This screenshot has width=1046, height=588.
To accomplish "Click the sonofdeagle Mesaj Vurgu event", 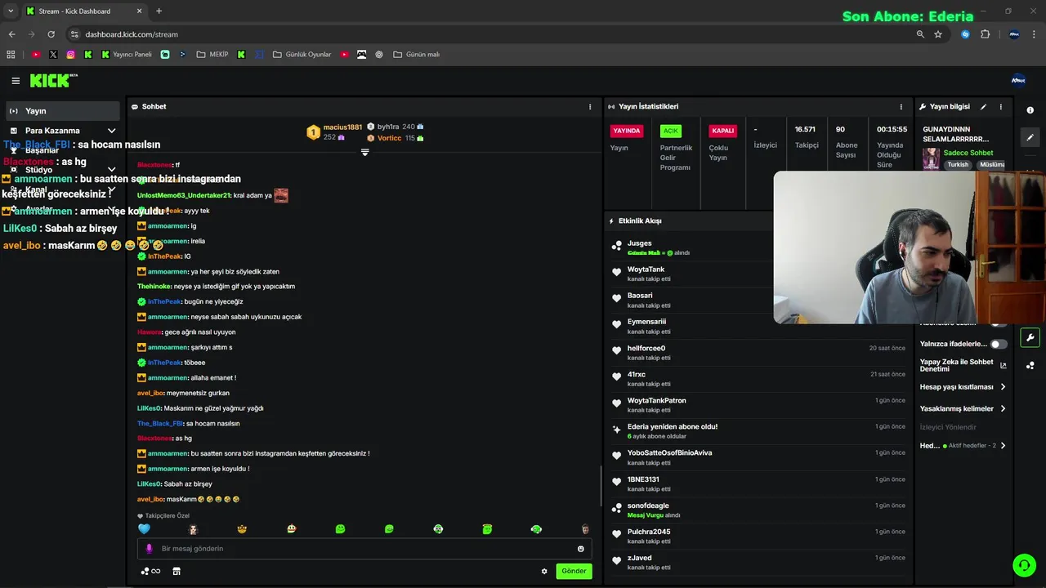I will [x=758, y=510].
